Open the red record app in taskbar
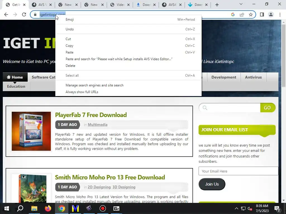This screenshot has height=214, width=286. click(x=103, y=208)
